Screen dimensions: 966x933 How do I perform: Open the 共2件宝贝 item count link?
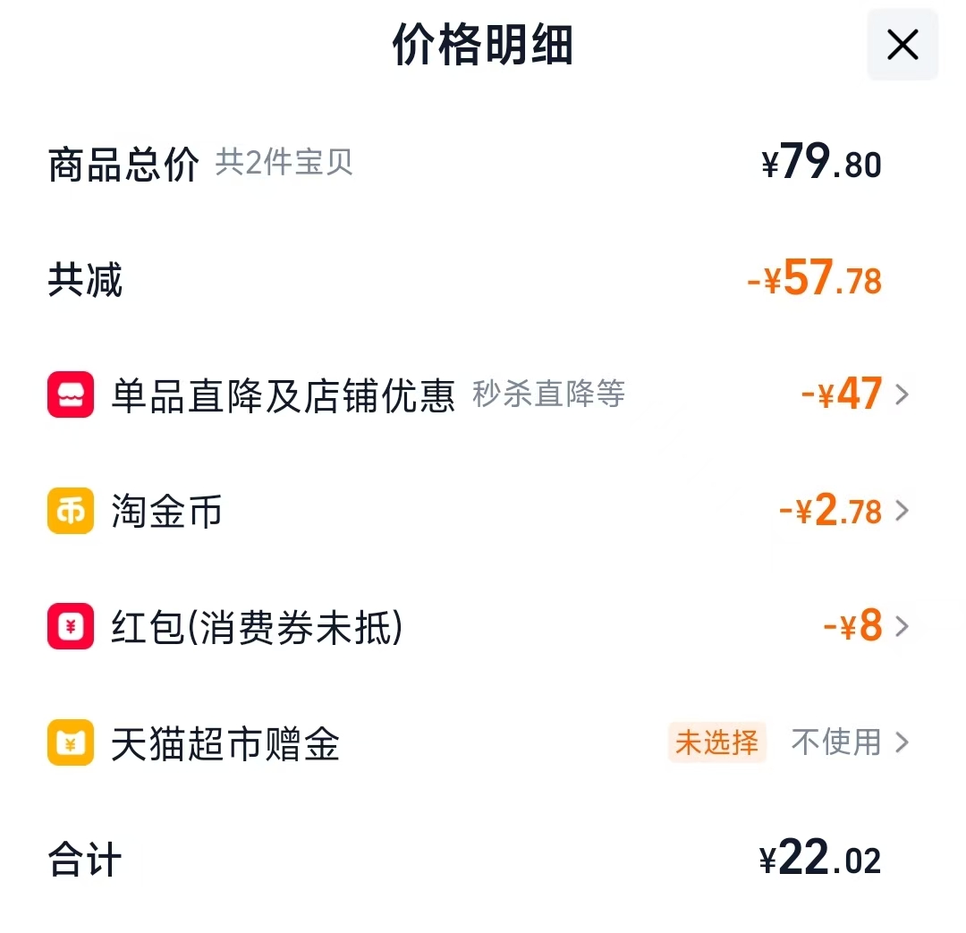click(x=284, y=163)
